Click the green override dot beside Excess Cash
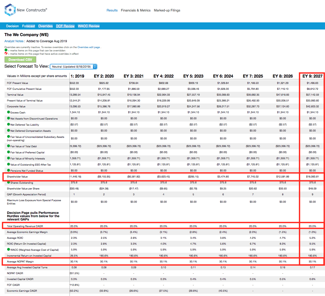The width and height of the screenshot is (325, 296). coord(9,112)
